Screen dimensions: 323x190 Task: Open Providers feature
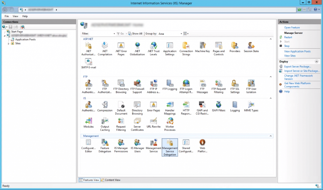click(235, 47)
